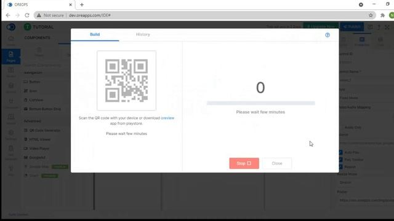
Task: Open the Properties tab in right panel
Action: click(362, 41)
